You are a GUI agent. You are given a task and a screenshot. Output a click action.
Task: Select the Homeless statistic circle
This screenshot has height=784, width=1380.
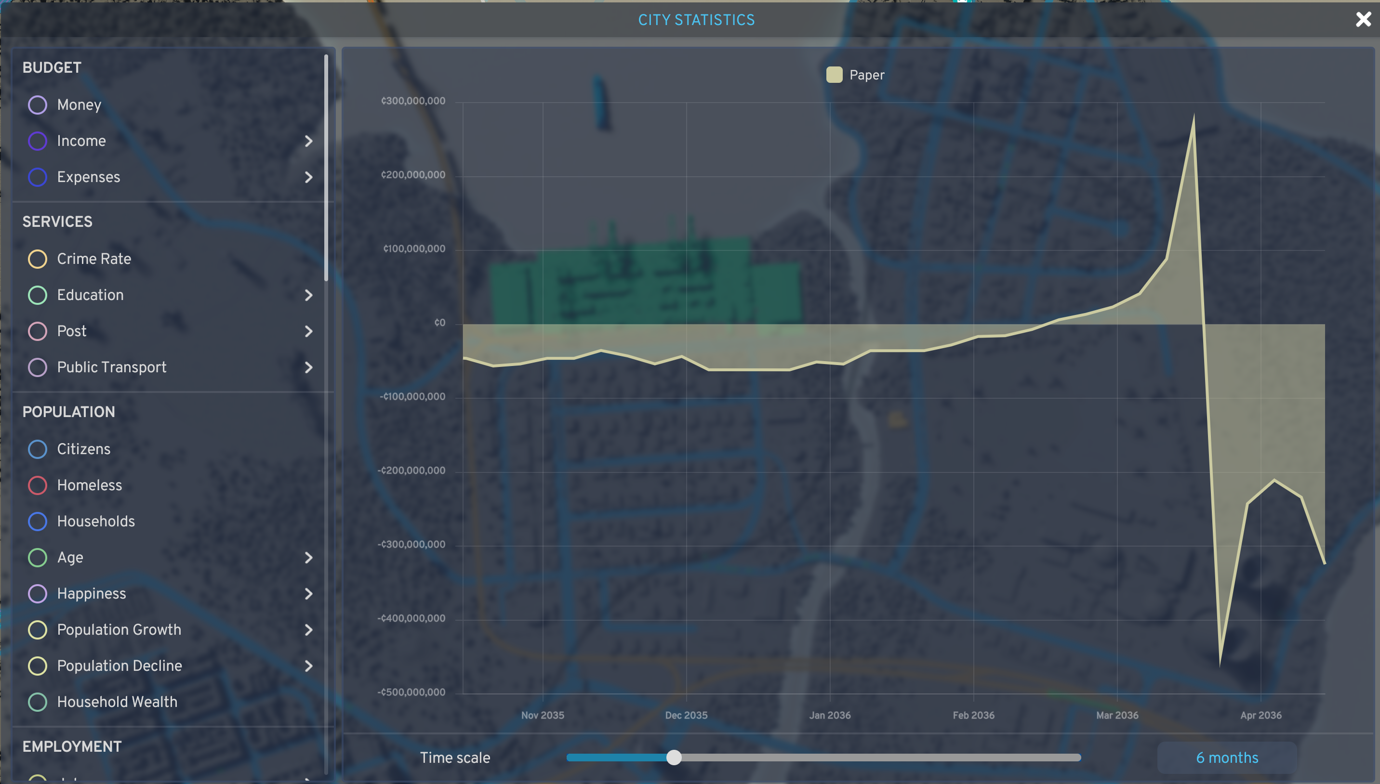coord(37,485)
